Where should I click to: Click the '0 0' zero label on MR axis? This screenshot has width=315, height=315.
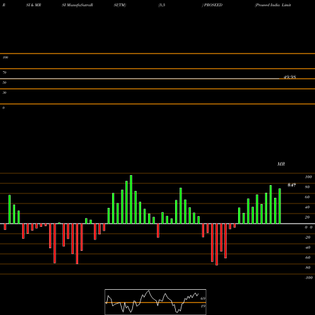pos(309,227)
